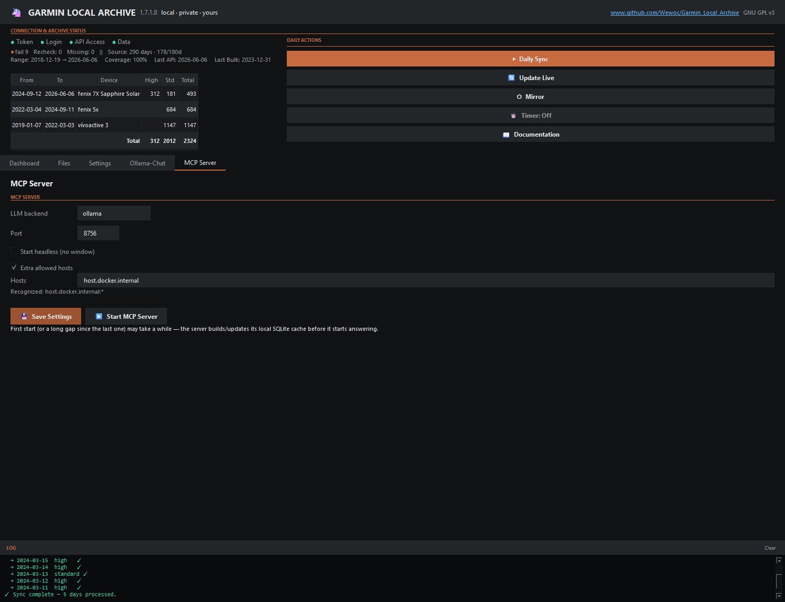Click the Hosts field host.docker.internal
The height and width of the screenshot is (602, 785).
click(x=425, y=280)
